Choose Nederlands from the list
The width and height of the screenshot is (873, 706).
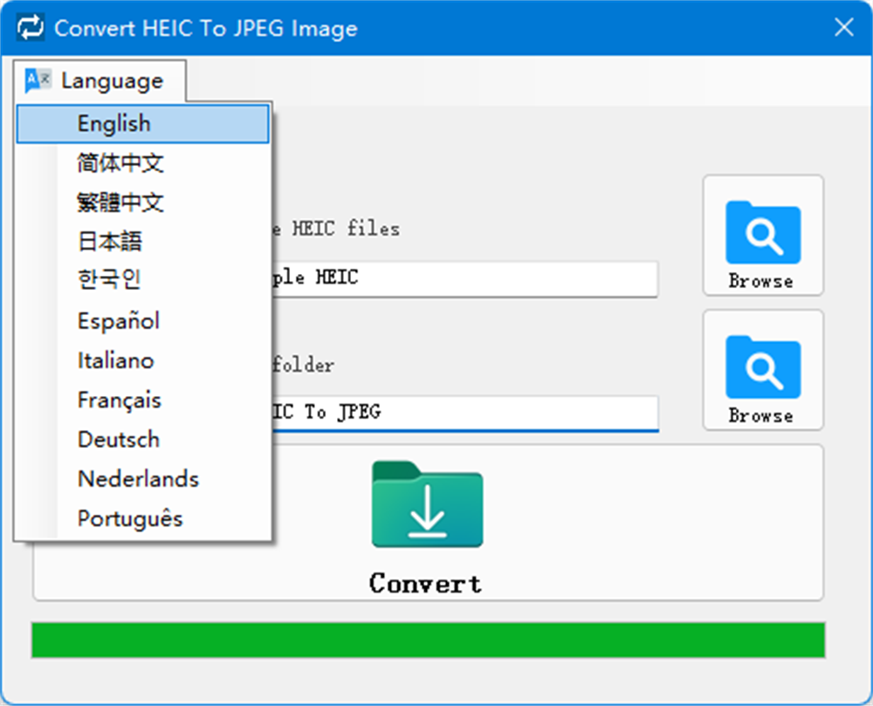pos(138,478)
